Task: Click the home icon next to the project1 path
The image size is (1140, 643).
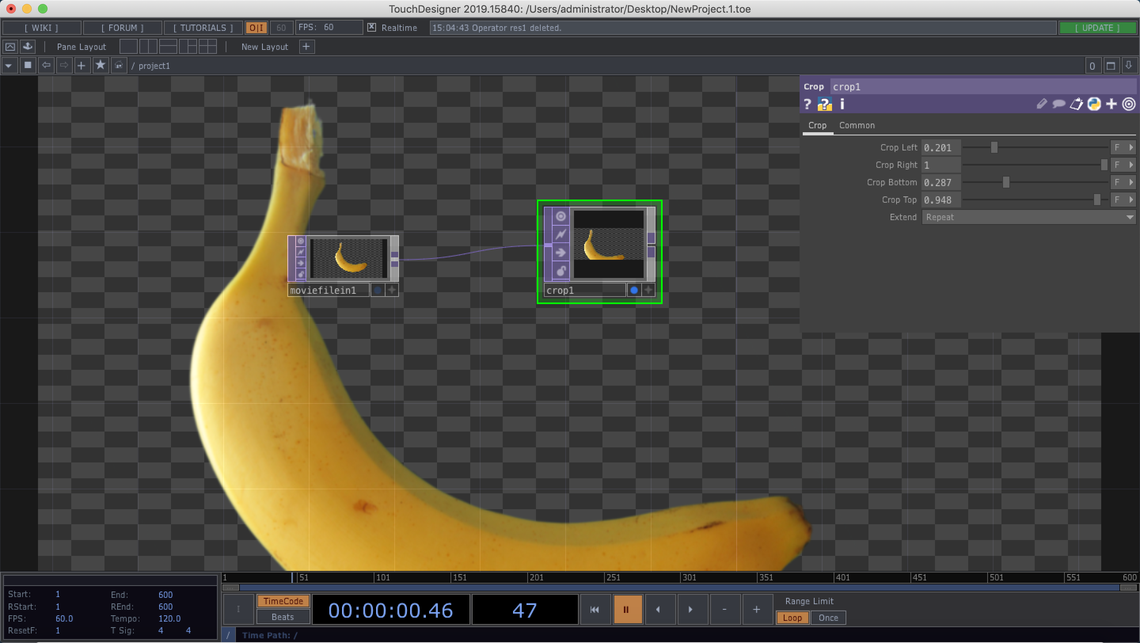Action: [x=119, y=65]
